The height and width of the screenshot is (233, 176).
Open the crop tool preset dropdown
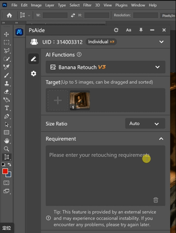coord(29,15)
